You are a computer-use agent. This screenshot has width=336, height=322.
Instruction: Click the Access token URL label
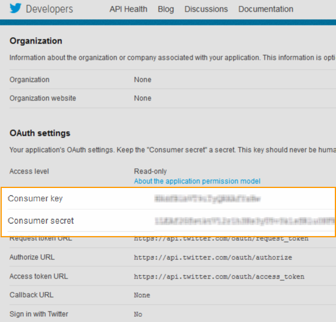click(39, 276)
